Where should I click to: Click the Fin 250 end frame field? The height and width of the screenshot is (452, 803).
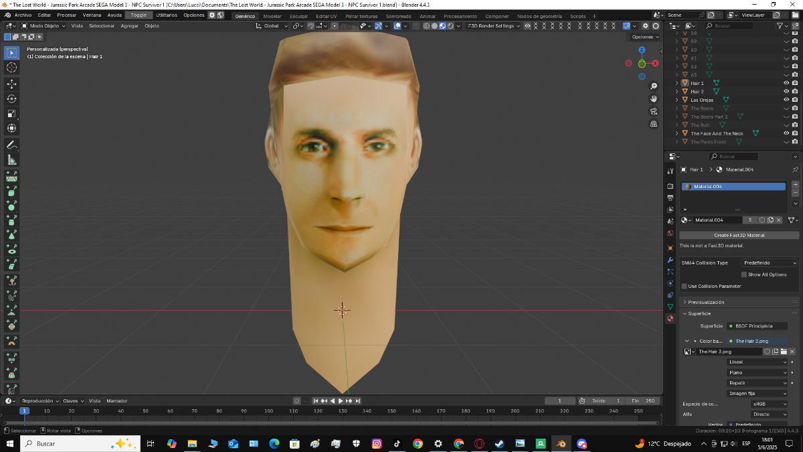pos(644,400)
